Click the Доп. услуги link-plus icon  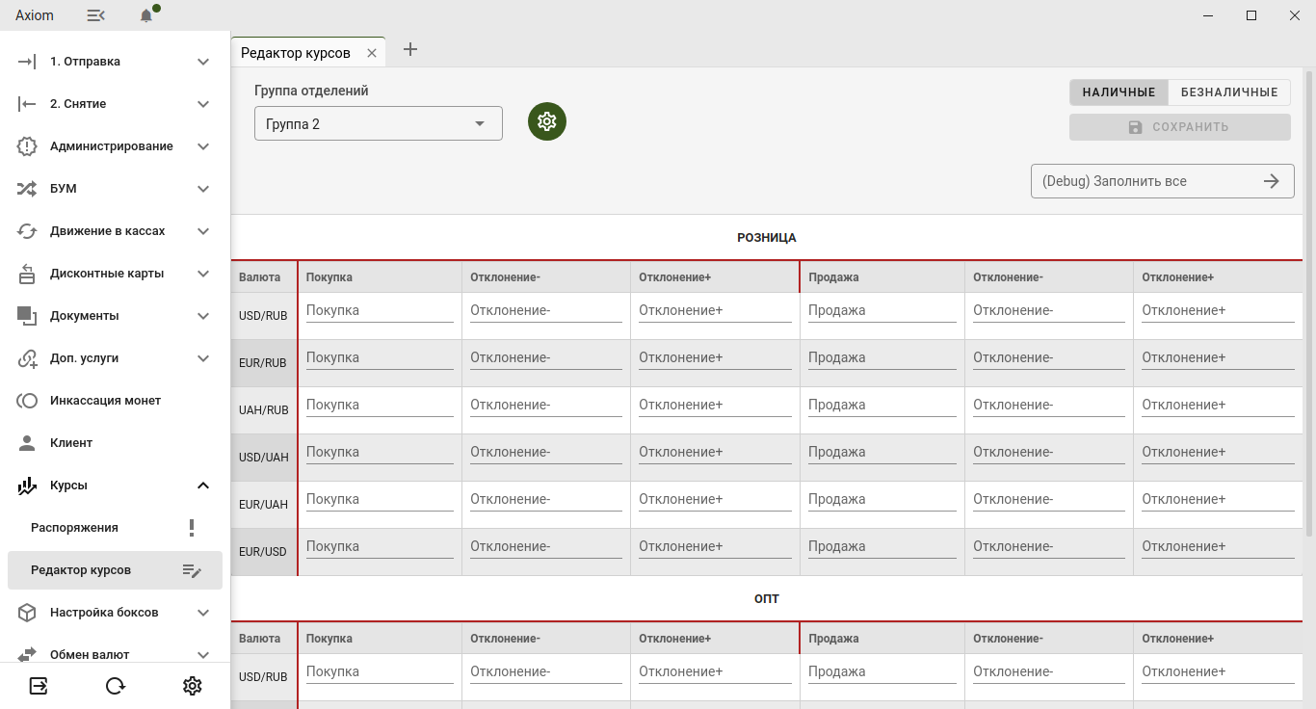point(27,358)
